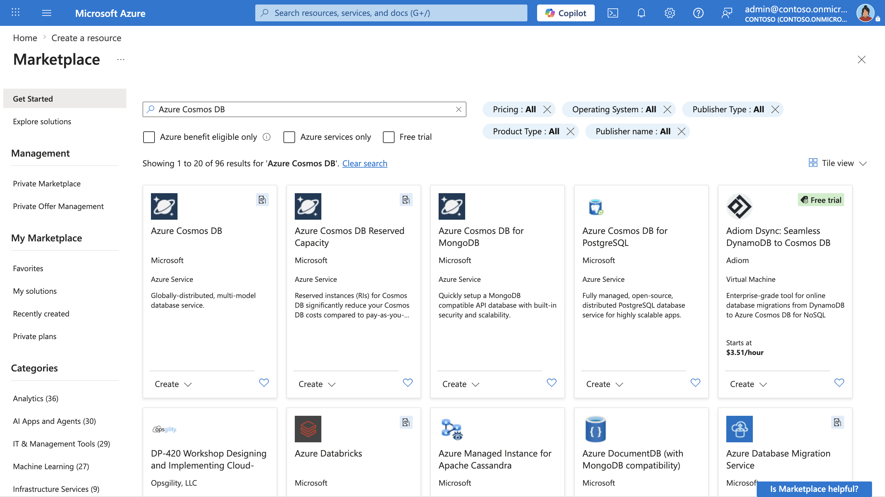Screen dimensions: 885x497
Task: Click the Marketplace search field
Action: [x=305, y=109]
